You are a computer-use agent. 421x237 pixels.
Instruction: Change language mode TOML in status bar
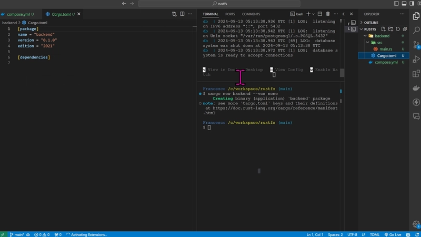pos(375,234)
